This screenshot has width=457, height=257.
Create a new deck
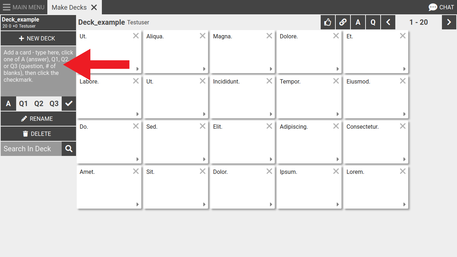38,38
